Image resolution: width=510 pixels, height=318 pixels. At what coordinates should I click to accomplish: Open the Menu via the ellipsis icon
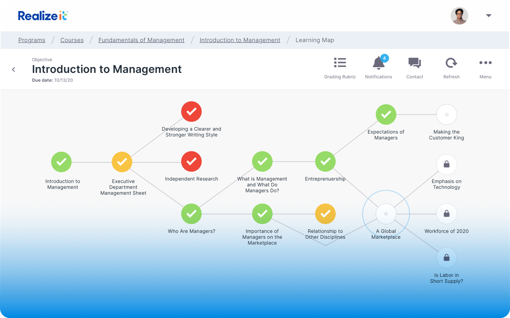(485, 63)
